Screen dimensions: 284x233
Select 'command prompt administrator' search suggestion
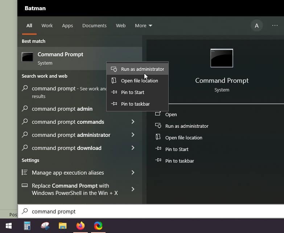(80, 135)
